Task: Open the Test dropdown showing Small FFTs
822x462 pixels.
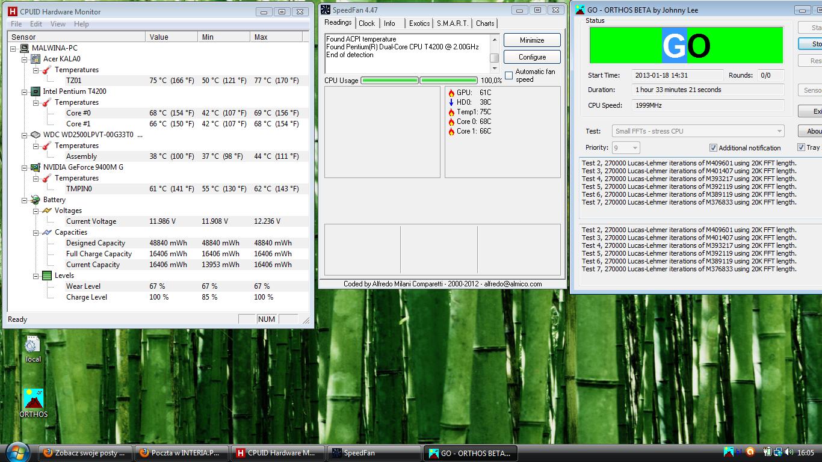Action: pos(698,131)
